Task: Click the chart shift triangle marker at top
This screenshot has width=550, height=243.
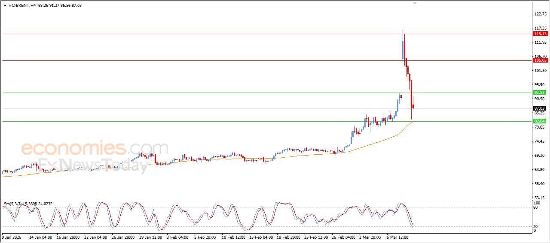Action: pos(415,3)
